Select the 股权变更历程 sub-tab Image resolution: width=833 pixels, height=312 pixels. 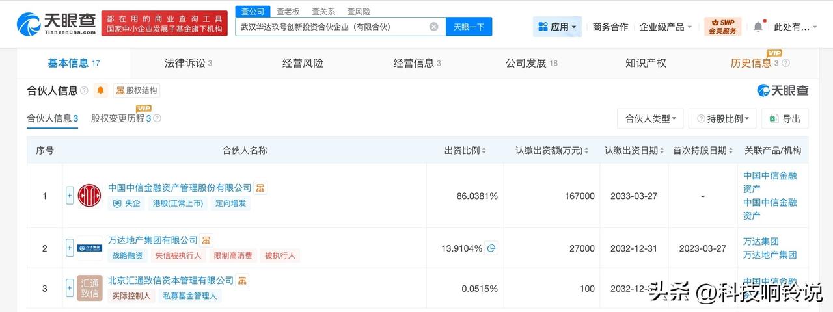coord(121,118)
